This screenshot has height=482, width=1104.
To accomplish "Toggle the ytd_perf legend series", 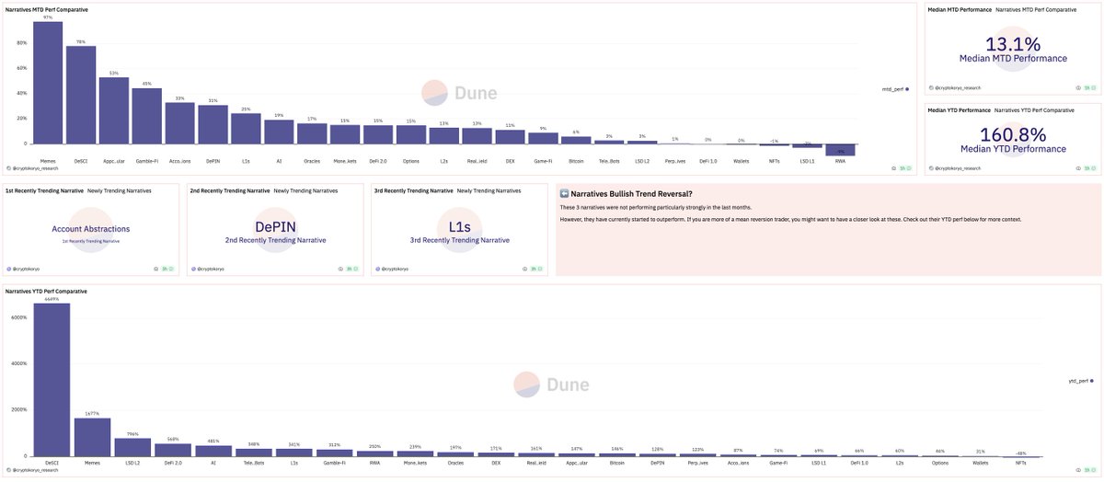I will coord(1079,380).
